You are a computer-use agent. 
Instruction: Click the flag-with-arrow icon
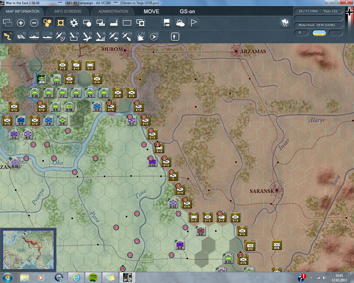[x=167, y=23]
